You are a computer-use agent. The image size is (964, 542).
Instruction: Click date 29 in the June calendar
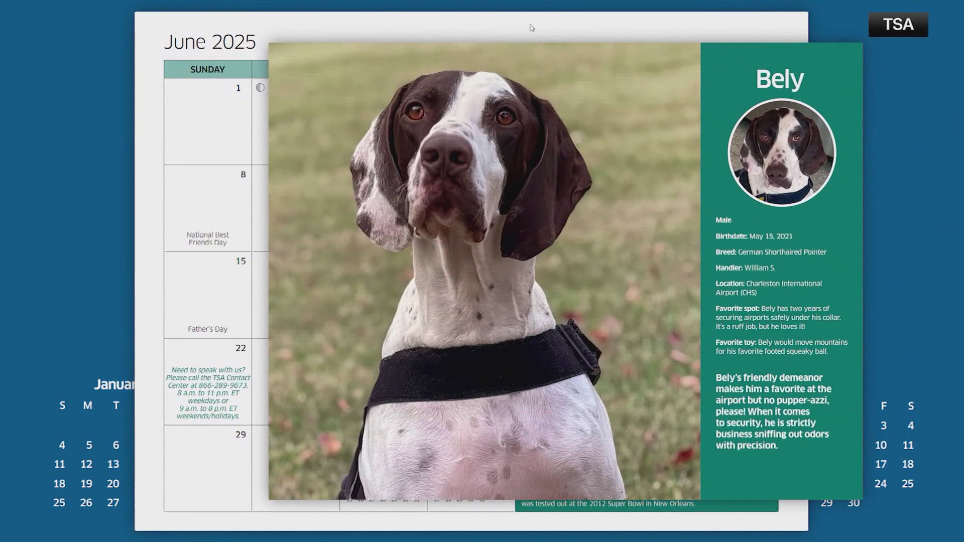click(x=239, y=435)
